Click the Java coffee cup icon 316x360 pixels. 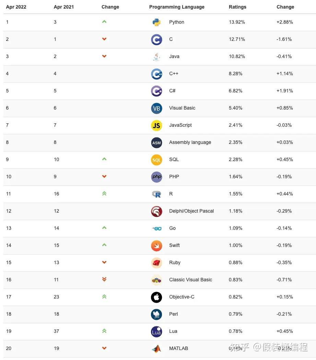click(x=156, y=57)
